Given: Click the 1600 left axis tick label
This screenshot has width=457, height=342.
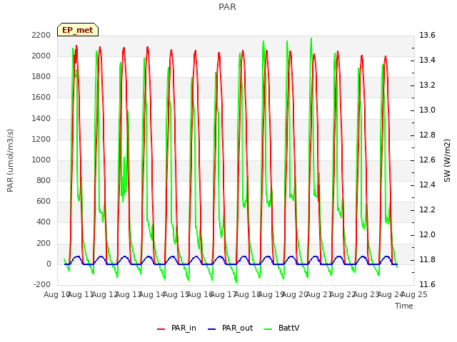Looking at the screenshot, I should coord(41,97).
